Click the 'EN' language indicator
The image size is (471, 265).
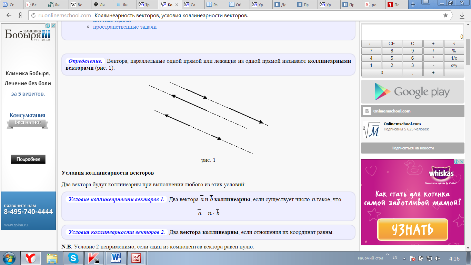click(x=395, y=258)
